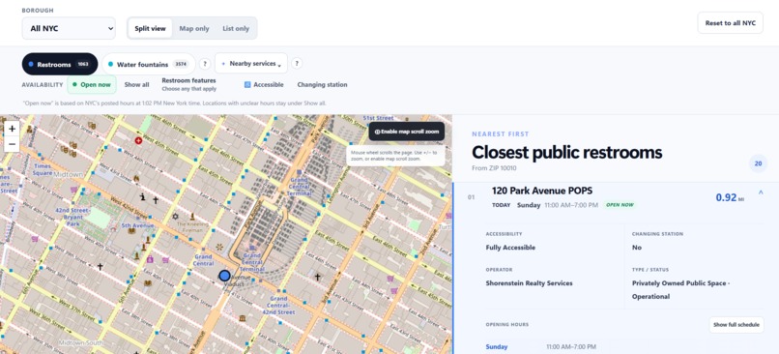
Task: Click Show full schedule button
Action: (736, 325)
